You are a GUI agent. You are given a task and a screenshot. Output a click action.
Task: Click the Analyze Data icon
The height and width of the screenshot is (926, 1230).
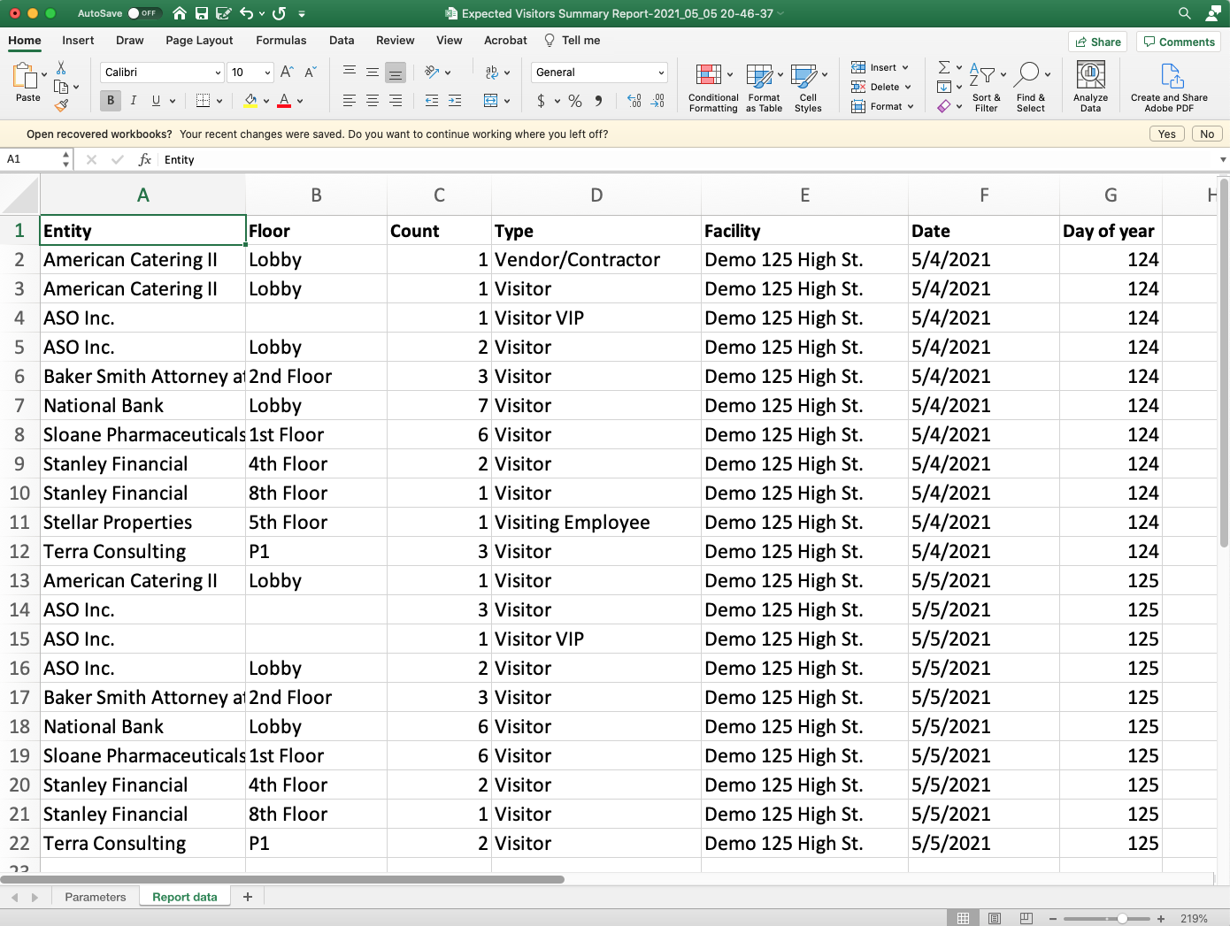1090,84
